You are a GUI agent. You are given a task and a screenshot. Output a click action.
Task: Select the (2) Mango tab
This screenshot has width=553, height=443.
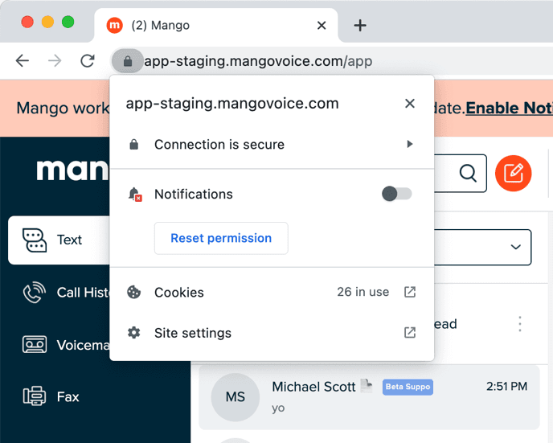(x=216, y=26)
